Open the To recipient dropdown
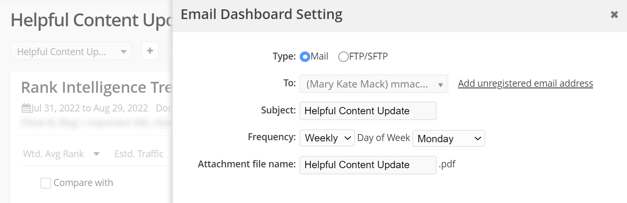The width and height of the screenshot is (627, 203). click(x=374, y=84)
